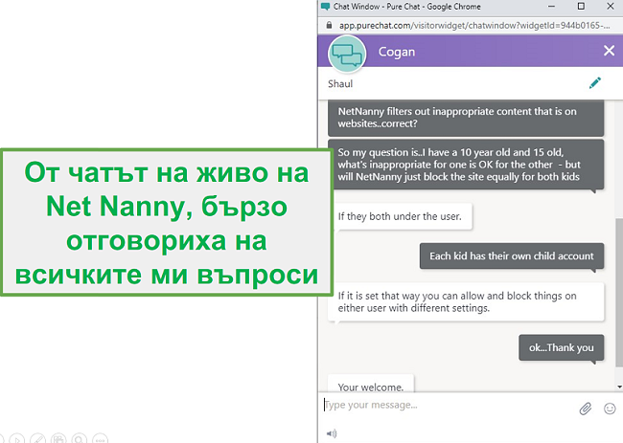623x443 pixels.
Task: Click the slideshow more options ellipsis icon
Action: pyautogui.click(x=100, y=439)
